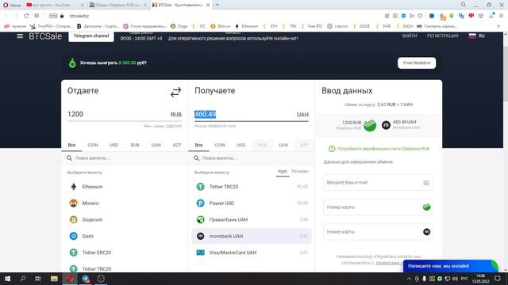Open File Explorer from taskbar

[x=54, y=279]
